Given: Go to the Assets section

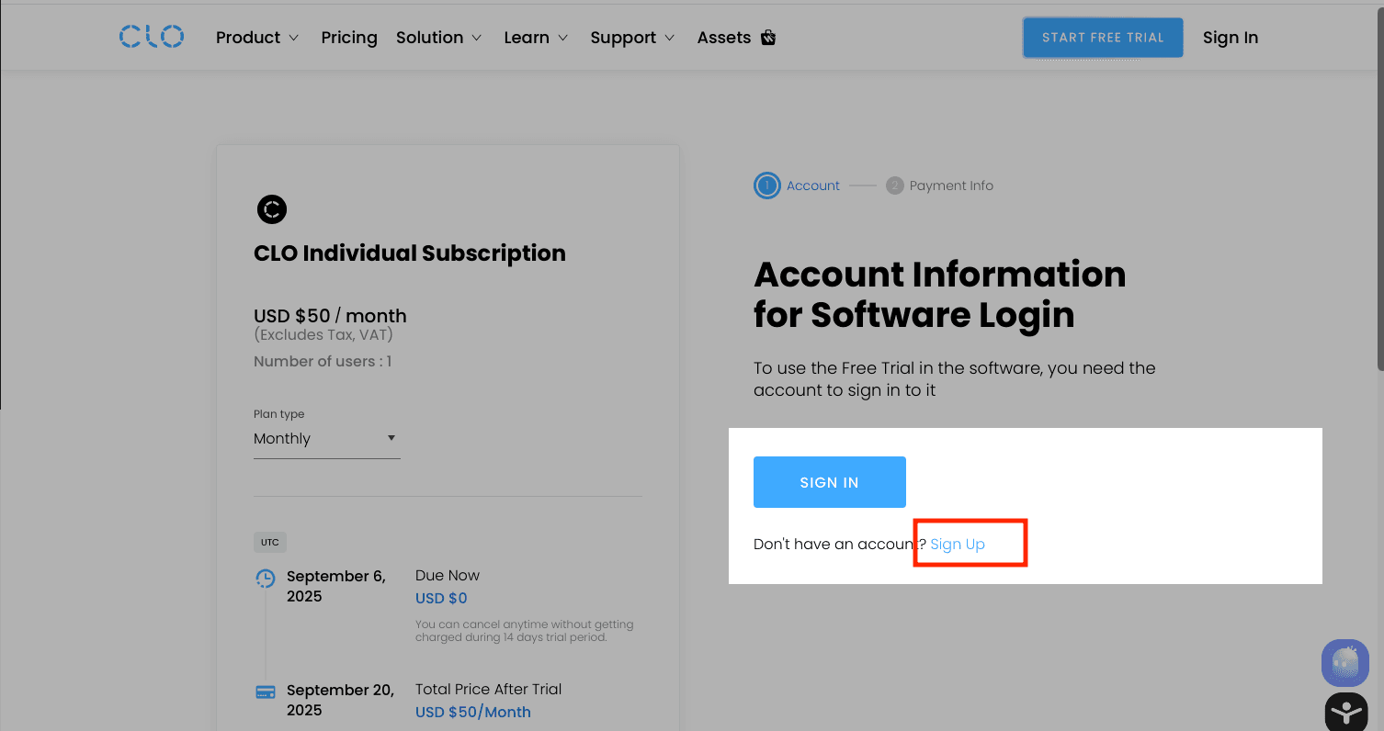Looking at the screenshot, I should 724,38.
